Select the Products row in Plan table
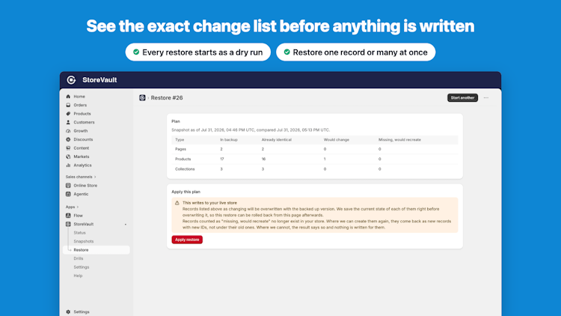 [x=314, y=159]
